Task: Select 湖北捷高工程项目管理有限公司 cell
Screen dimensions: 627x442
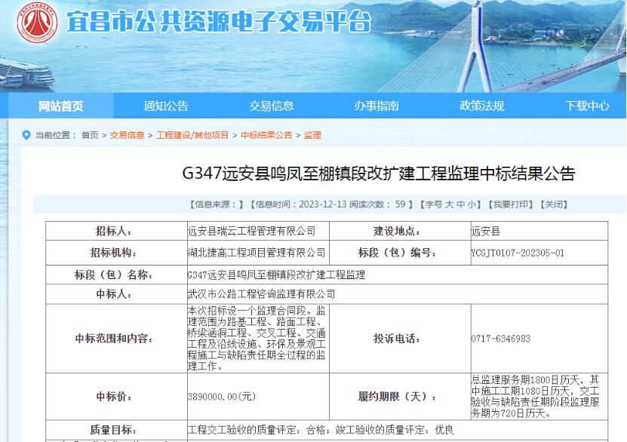Action: [258, 253]
